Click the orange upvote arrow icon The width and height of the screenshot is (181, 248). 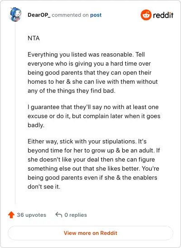[11, 215]
